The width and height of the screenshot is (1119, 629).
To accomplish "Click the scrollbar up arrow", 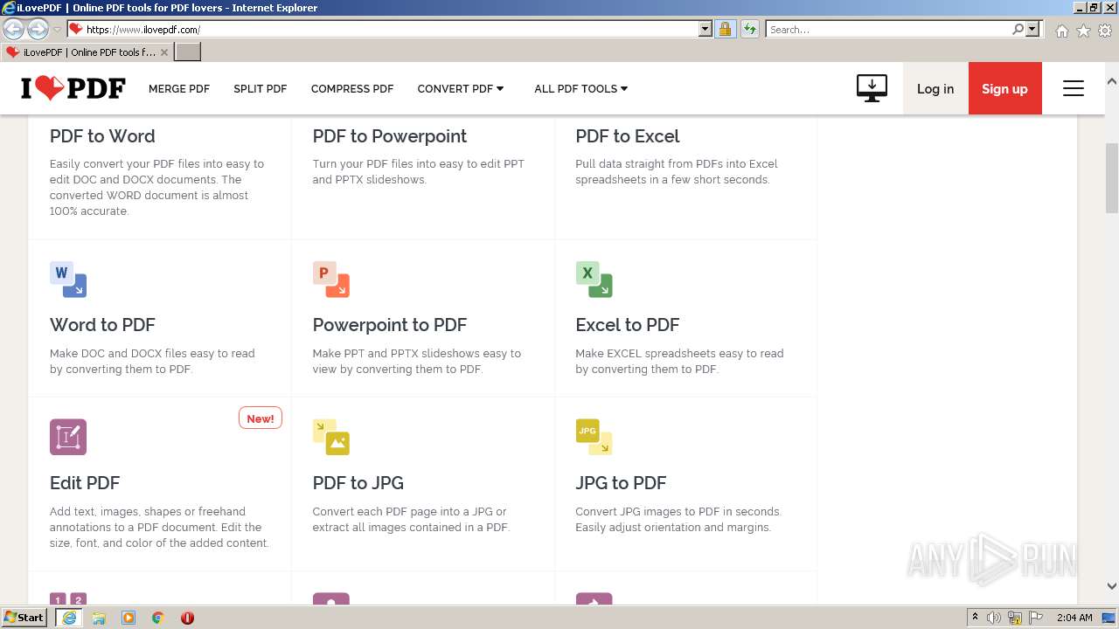I will (1112, 81).
